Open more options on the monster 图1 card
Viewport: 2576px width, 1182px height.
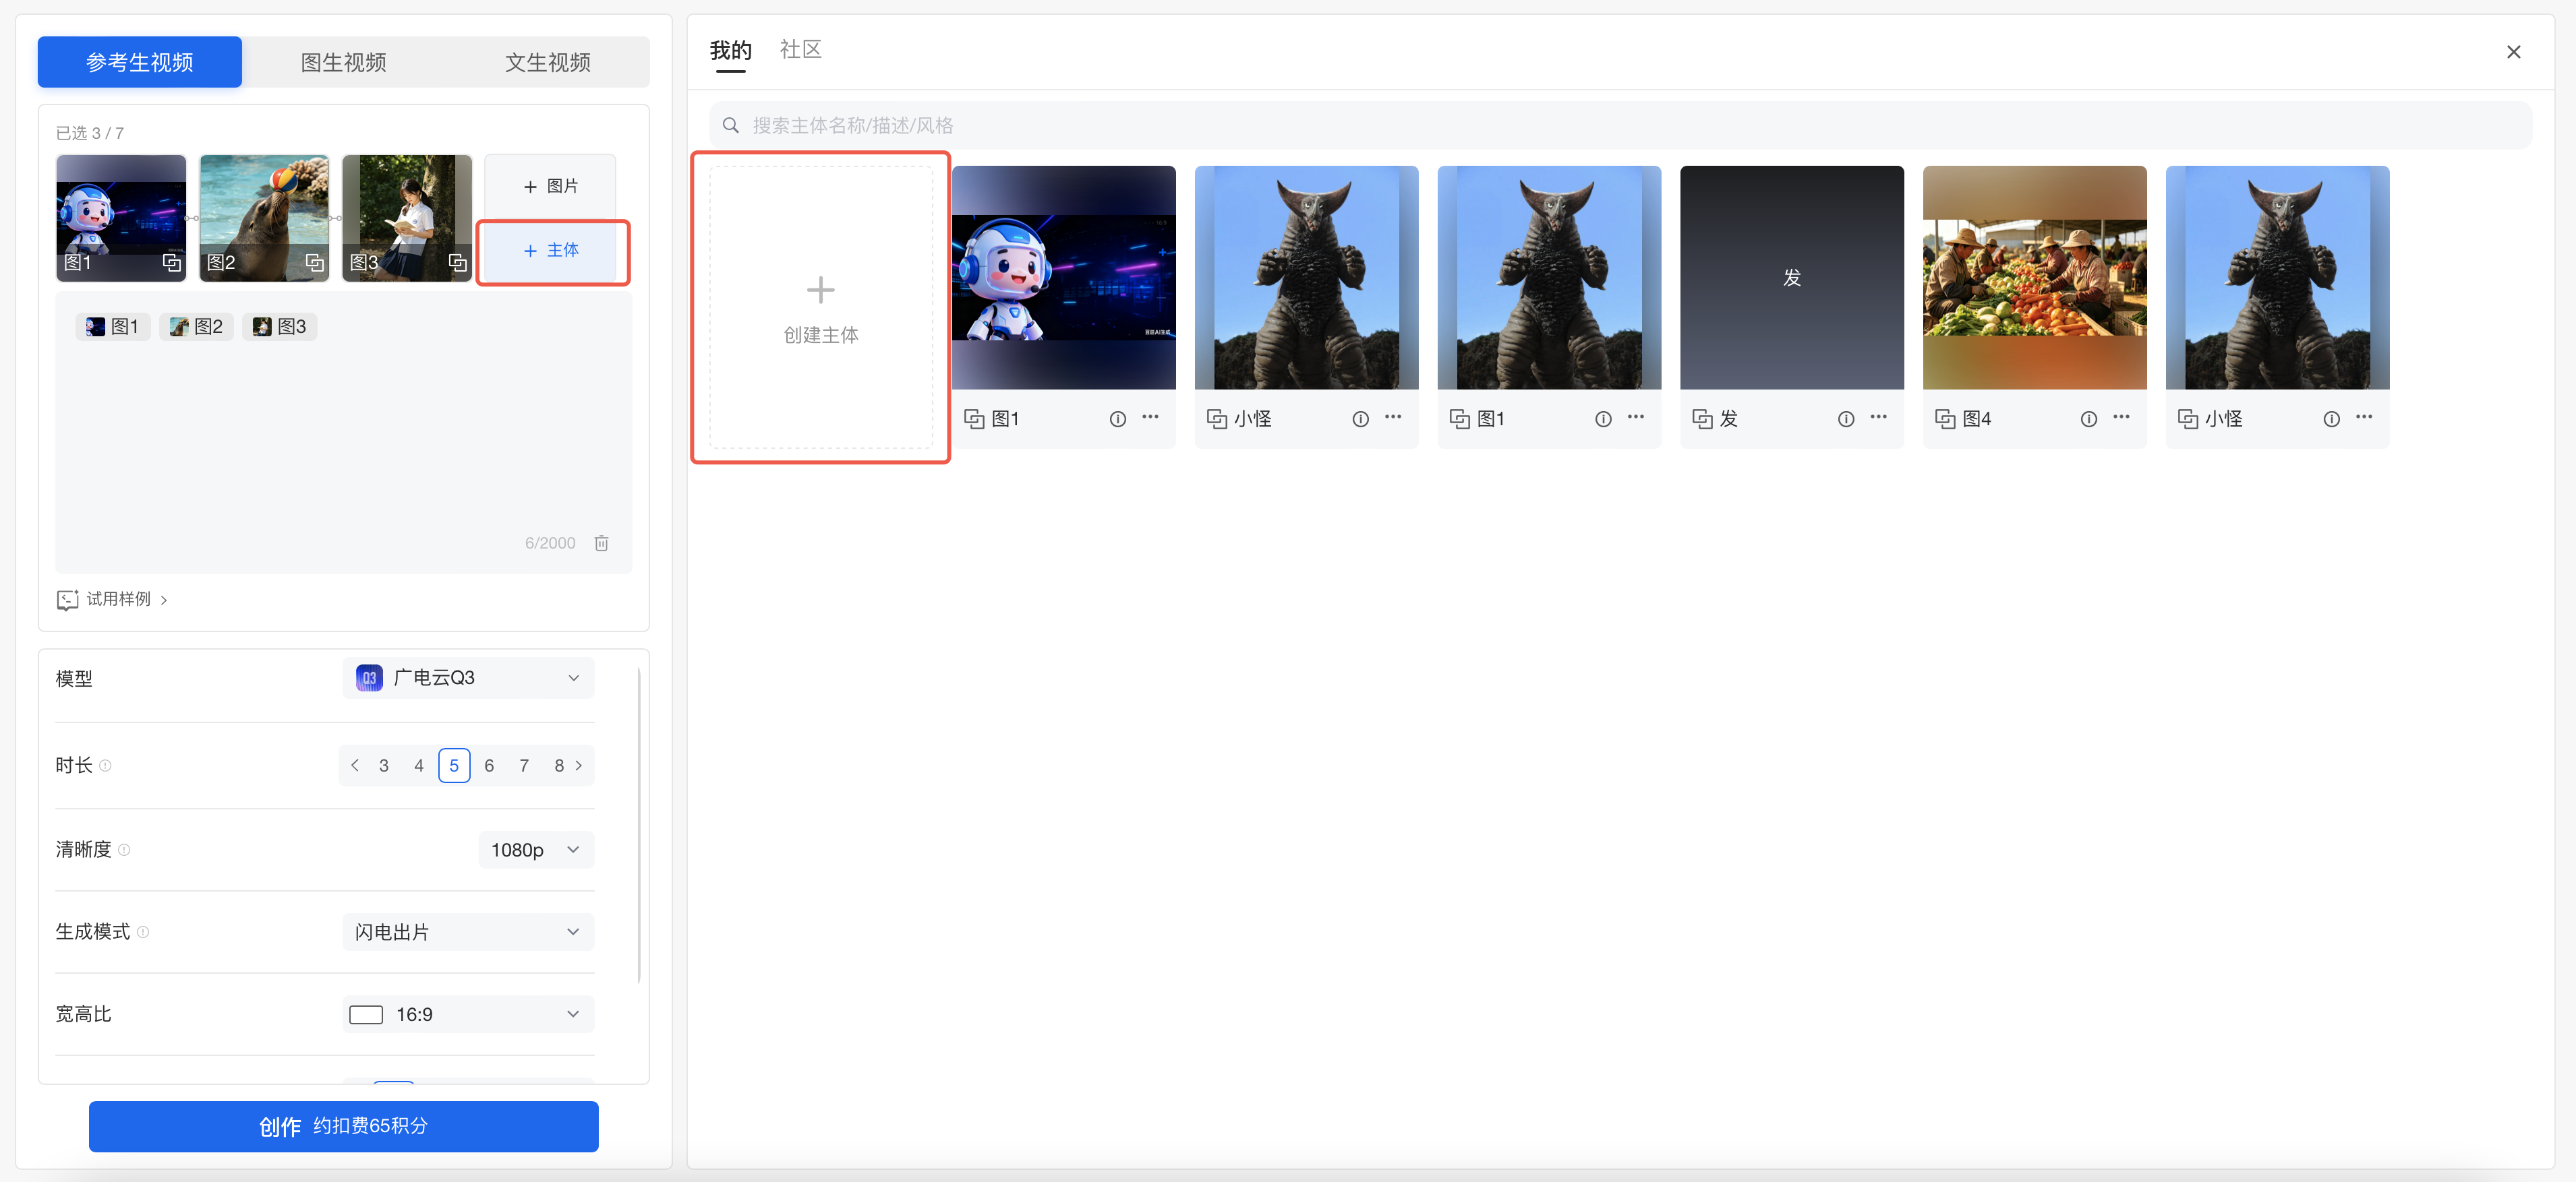[x=1636, y=416]
